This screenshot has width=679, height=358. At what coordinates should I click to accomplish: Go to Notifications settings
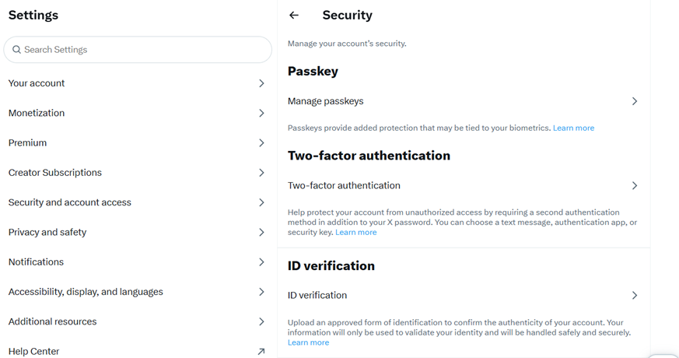[x=36, y=262]
